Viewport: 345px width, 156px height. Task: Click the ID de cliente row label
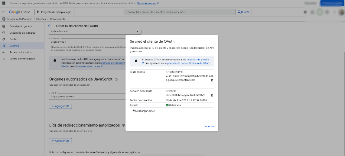click(x=137, y=72)
